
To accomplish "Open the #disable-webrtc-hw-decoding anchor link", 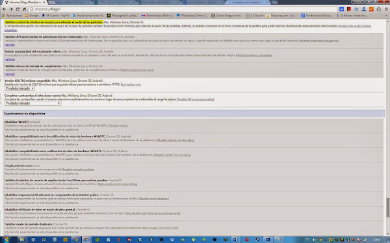I will (x=175, y=140).
